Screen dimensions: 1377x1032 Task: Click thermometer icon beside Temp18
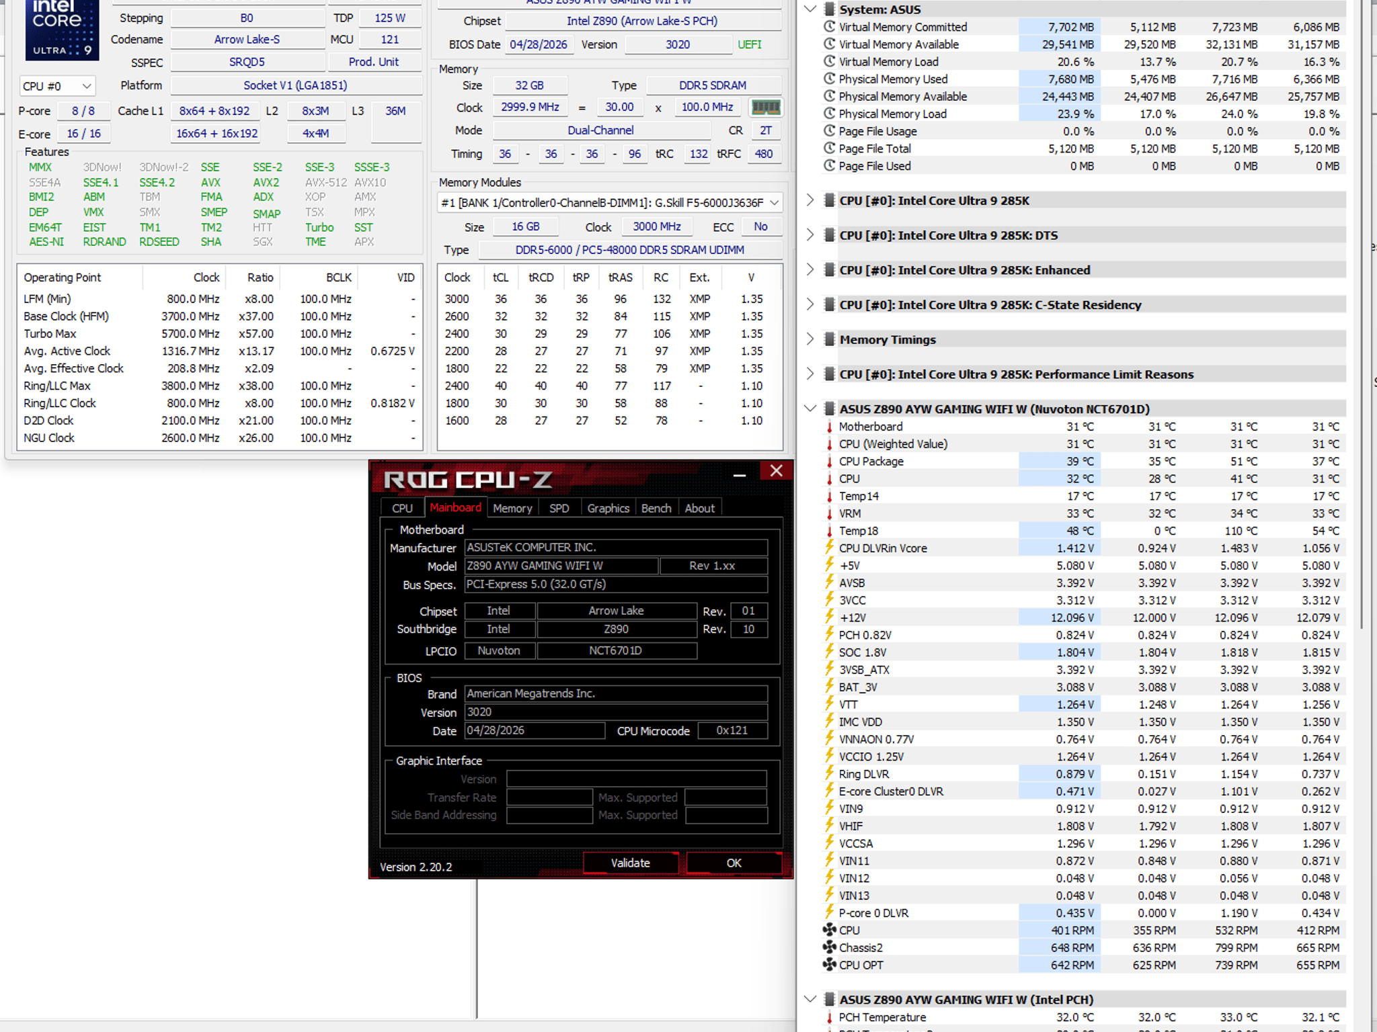(x=830, y=531)
